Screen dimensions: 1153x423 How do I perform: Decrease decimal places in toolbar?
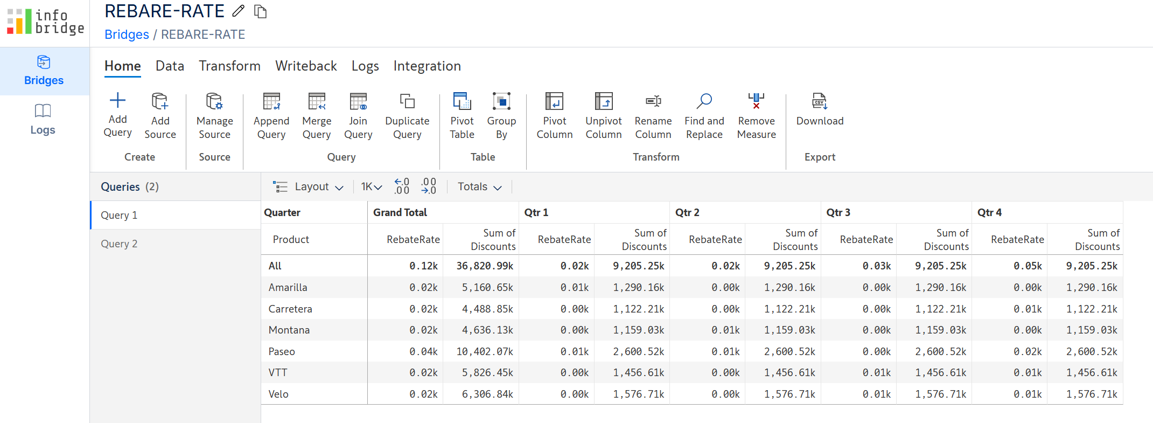click(x=429, y=186)
